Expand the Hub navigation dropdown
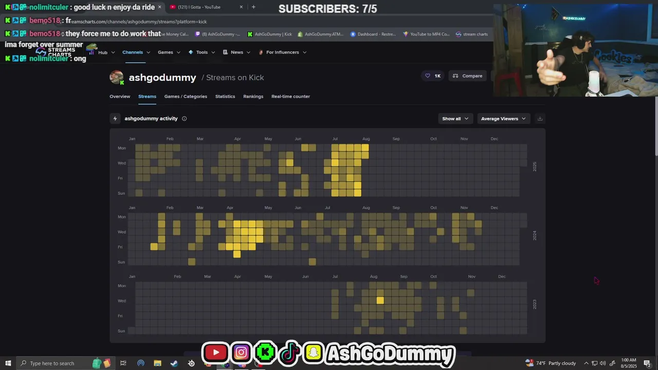This screenshot has width=658, height=370. (x=106, y=52)
